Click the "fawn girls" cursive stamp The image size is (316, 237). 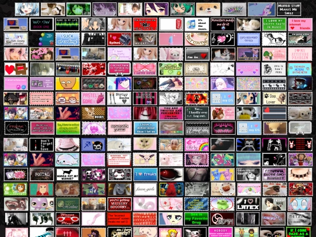click(x=145, y=190)
